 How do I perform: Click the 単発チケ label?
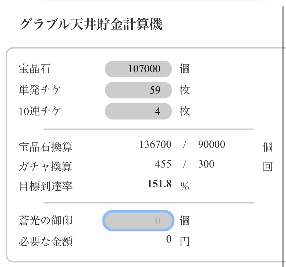pos(39,90)
